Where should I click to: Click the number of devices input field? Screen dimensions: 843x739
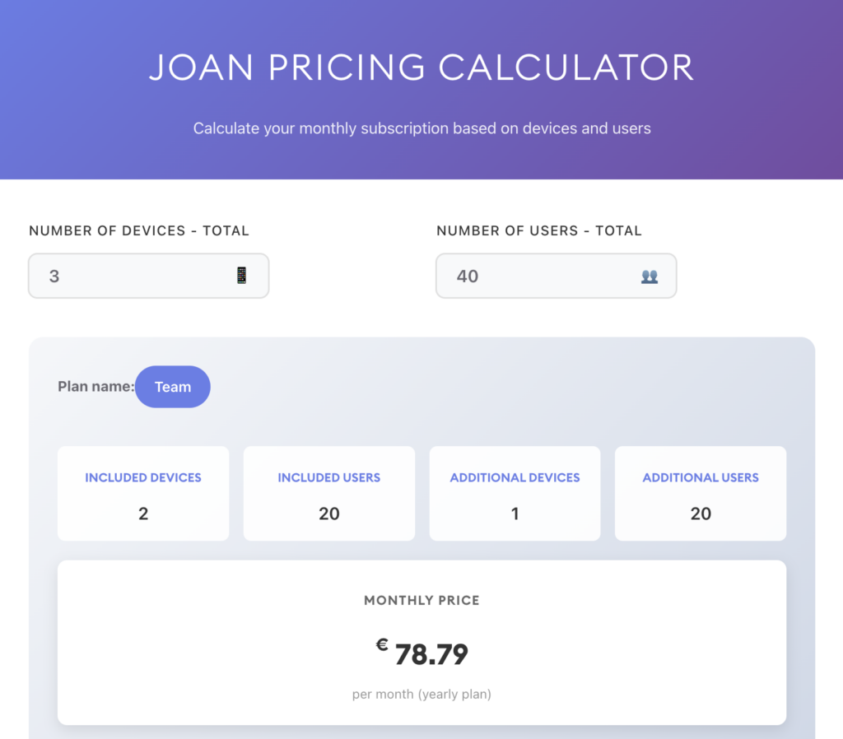coord(148,276)
